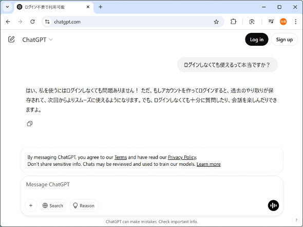Toggle the Search web option
This screenshot has height=227, width=303.
(53, 205)
